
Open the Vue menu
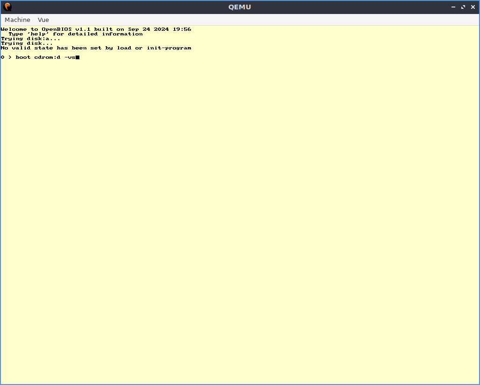43,20
